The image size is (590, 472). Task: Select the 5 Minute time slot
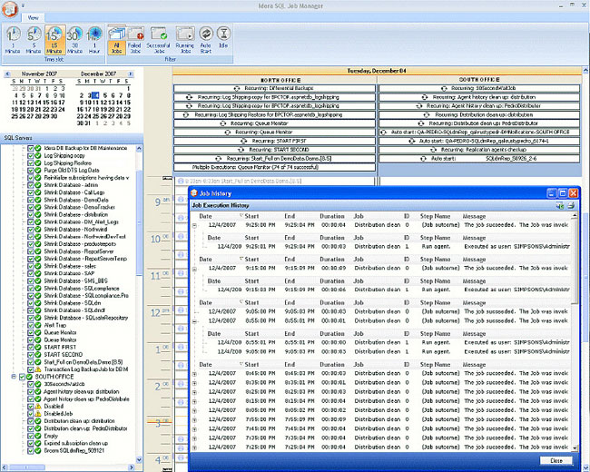[34, 40]
